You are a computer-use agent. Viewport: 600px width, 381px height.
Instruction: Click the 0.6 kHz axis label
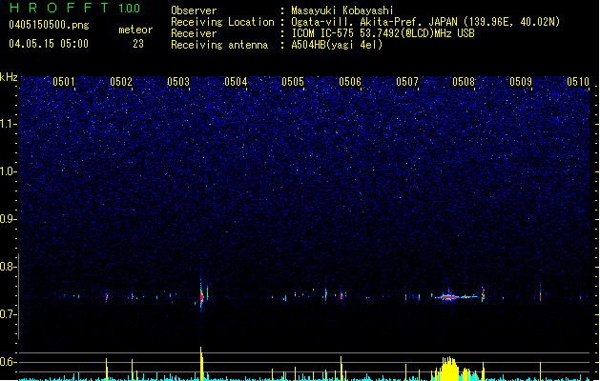9,362
